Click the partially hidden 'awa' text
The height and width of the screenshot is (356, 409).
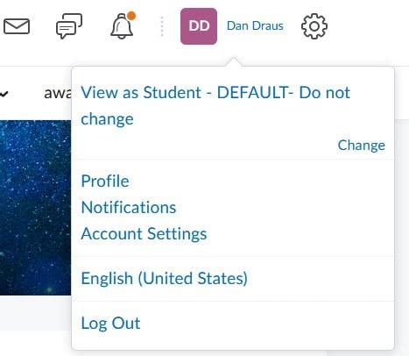click(58, 93)
